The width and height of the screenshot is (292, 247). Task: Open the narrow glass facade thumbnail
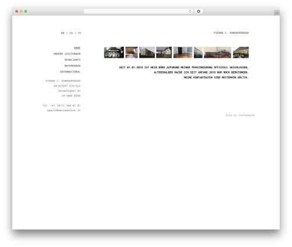198,53
